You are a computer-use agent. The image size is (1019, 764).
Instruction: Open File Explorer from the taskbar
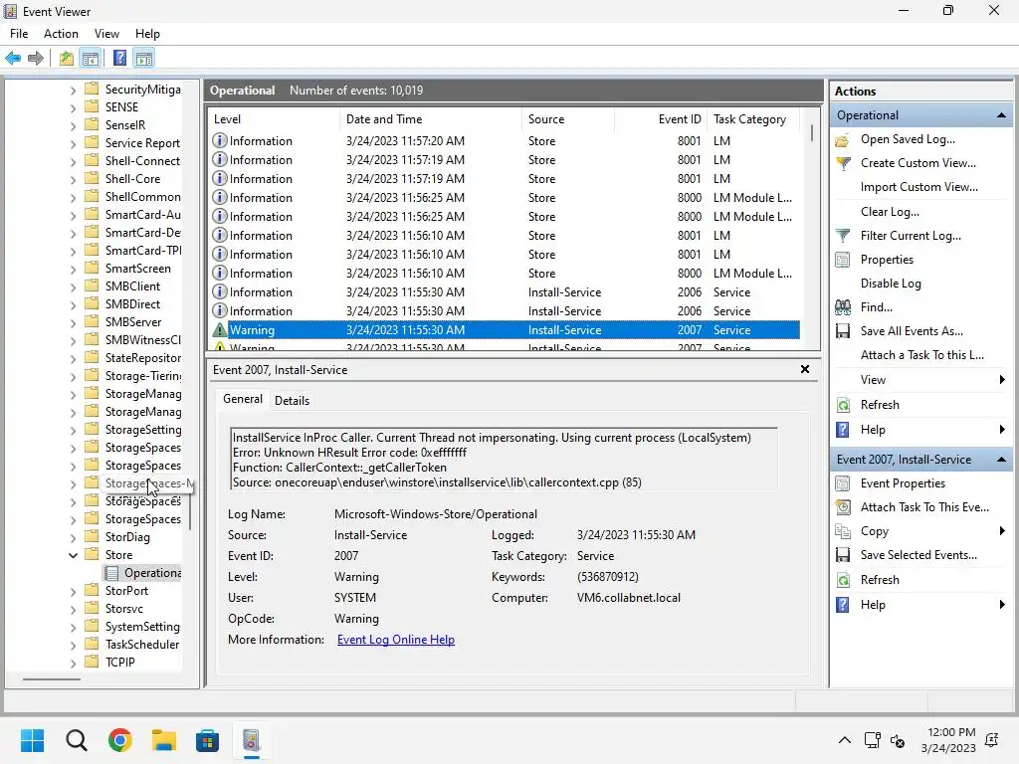pyautogui.click(x=164, y=740)
